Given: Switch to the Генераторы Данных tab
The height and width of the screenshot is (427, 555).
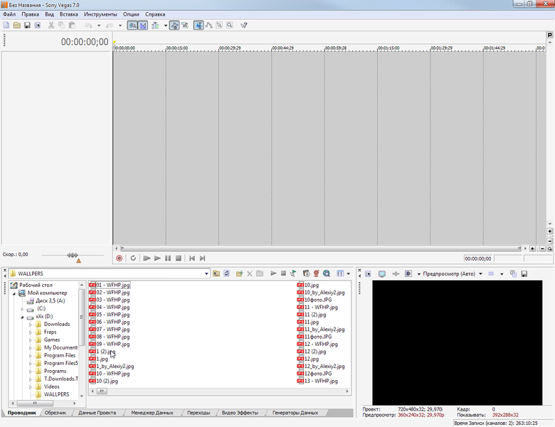Looking at the screenshot, I should click(295, 413).
